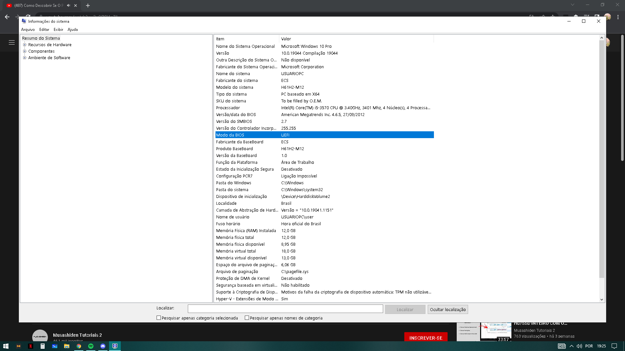Click the Musashiden Tutoriais 2 channel avatar
Screen dimensions: 625x351
(40, 336)
